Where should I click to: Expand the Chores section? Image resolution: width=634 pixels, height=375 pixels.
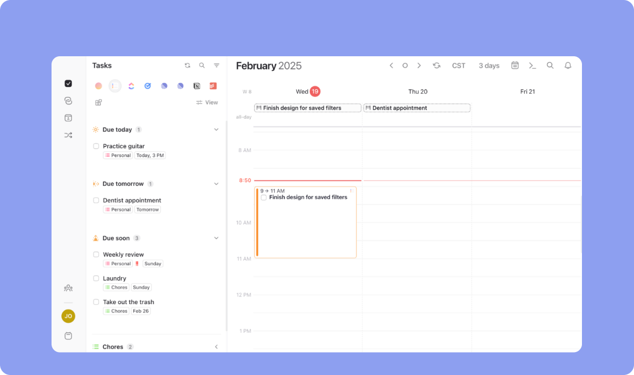216,346
